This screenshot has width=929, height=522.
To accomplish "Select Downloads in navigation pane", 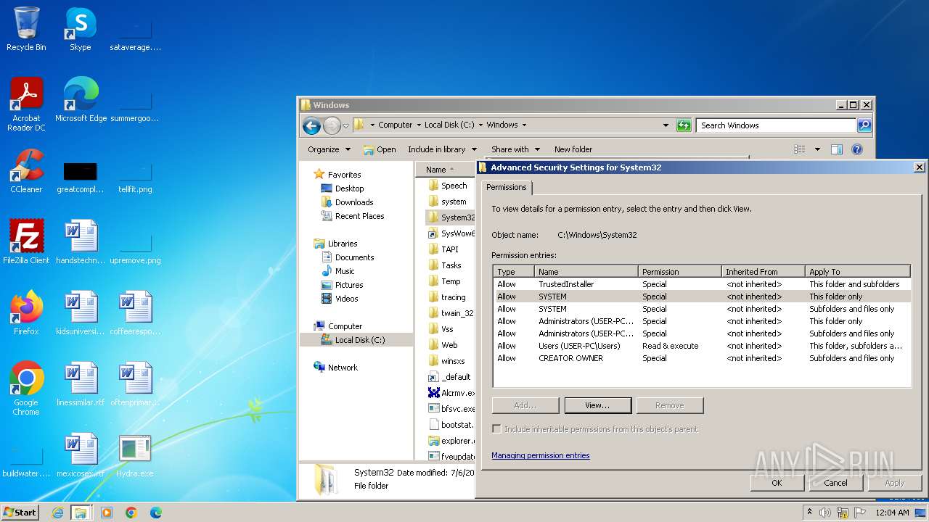I will (354, 202).
